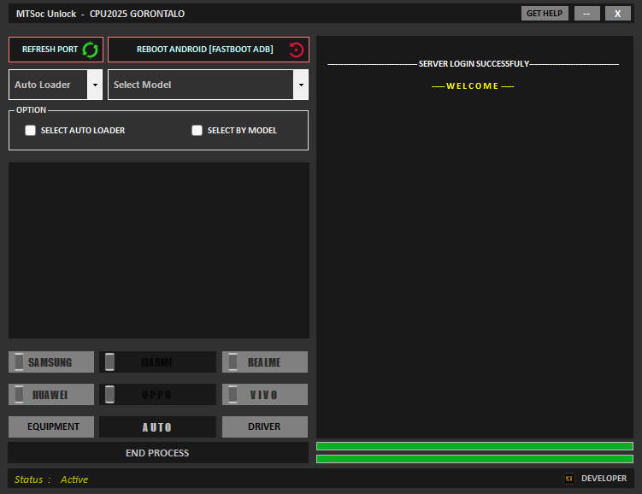Choose the REALME brand button
The image size is (642, 494).
[265, 362]
